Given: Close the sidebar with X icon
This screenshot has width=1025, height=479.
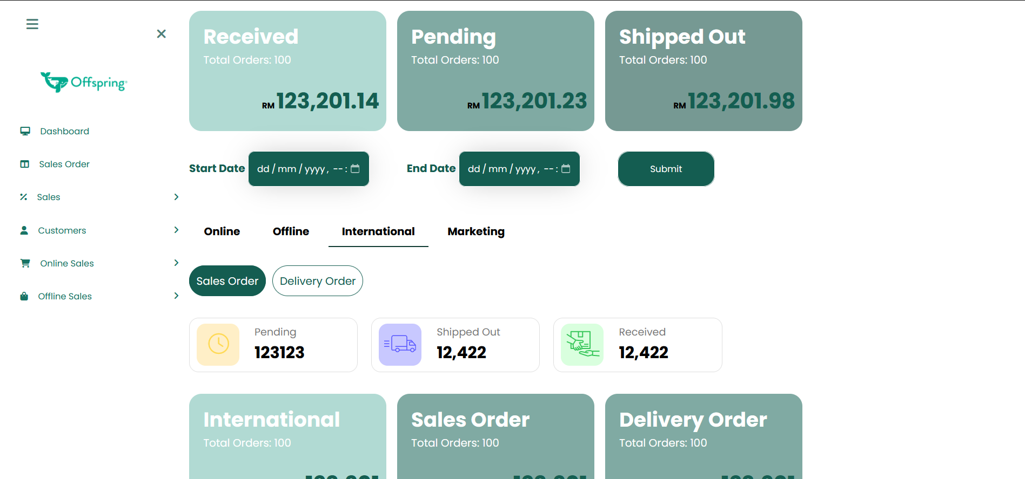Looking at the screenshot, I should (x=161, y=34).
